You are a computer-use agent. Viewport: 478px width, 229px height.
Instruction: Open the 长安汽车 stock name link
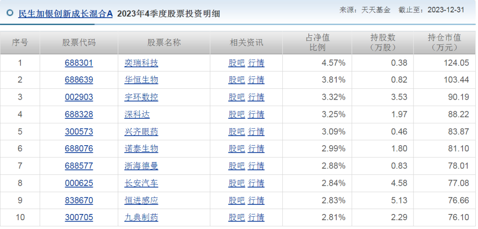click(141, 183)
